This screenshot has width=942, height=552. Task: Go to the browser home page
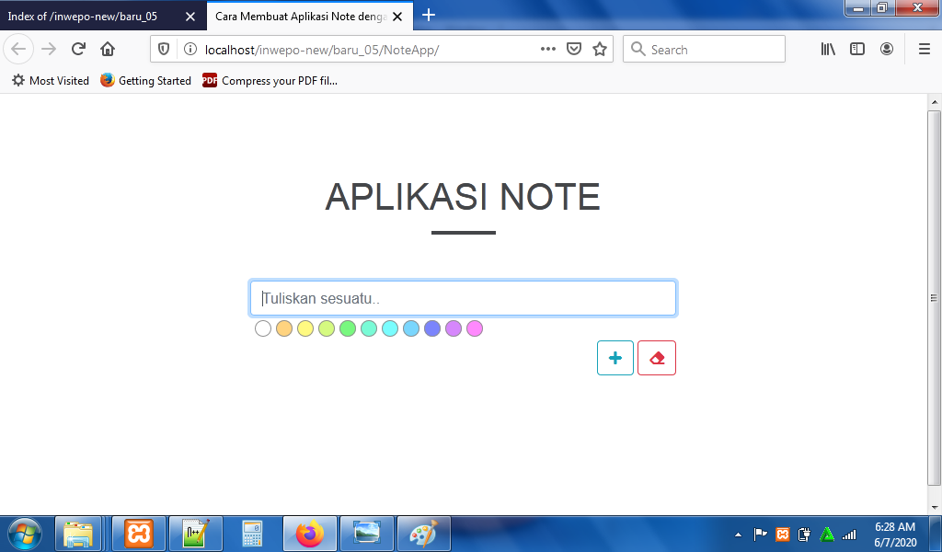point(108,50)
